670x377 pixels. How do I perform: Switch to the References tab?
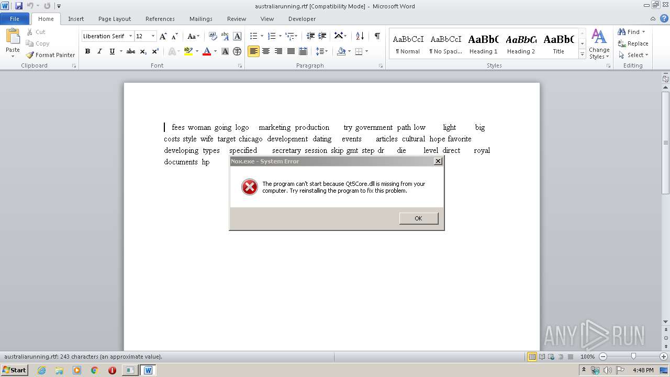click(x=160, y=19)
